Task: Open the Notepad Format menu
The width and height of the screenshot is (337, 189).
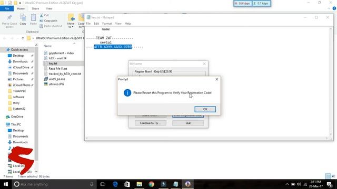Action: tap(107, 24)
